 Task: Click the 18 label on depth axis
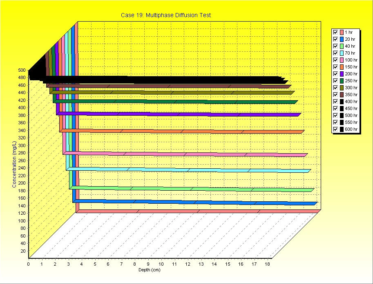click(267, 264)
